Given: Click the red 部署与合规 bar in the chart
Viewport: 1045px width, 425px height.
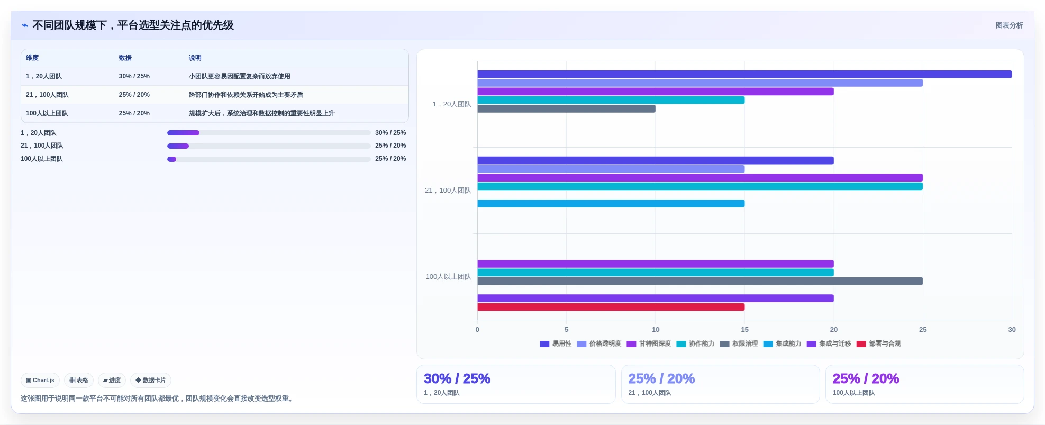Looking at the screenshot, I should (611, 307).
